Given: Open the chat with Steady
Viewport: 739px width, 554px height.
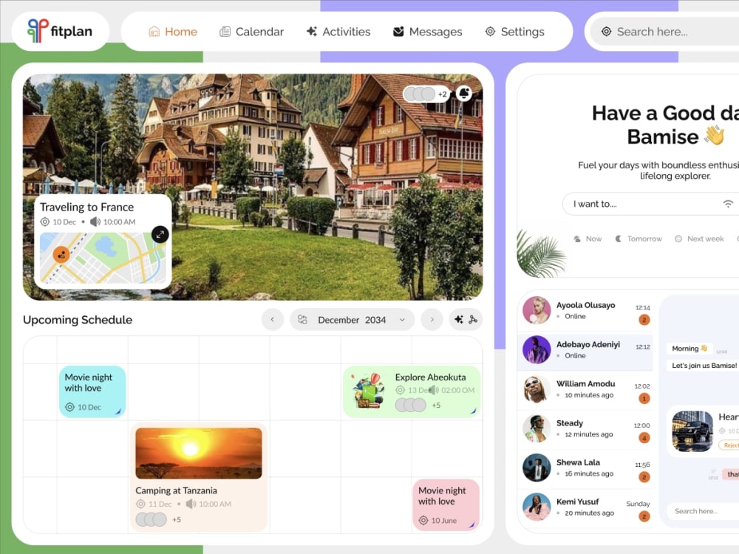Looking at the screenshot, I should tap(585, 428).
